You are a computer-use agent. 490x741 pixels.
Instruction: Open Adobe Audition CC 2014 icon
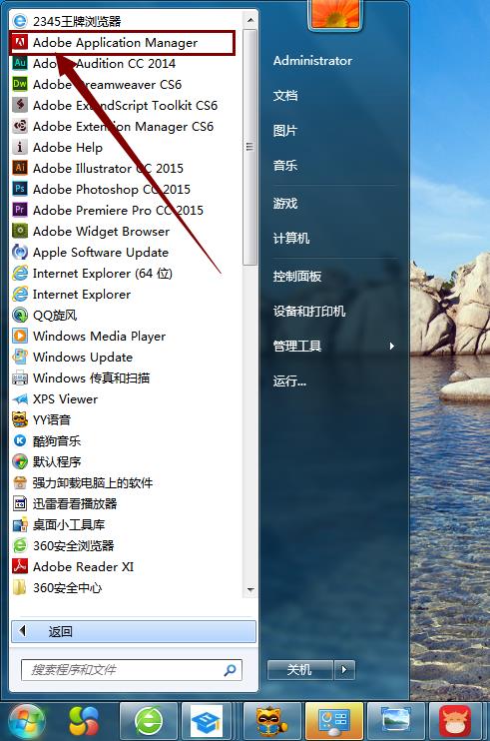click(20, 63)
